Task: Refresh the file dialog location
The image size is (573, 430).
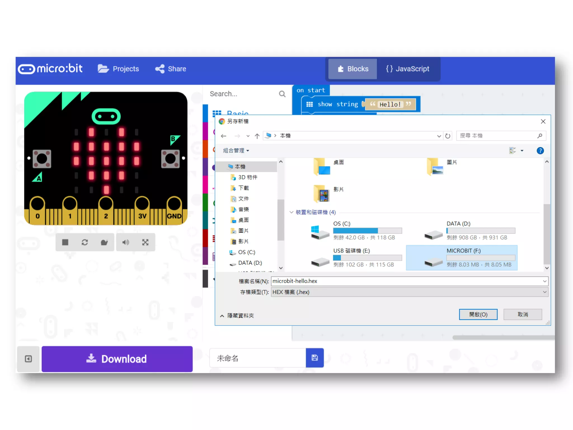Action: click(x=448, y=136)
